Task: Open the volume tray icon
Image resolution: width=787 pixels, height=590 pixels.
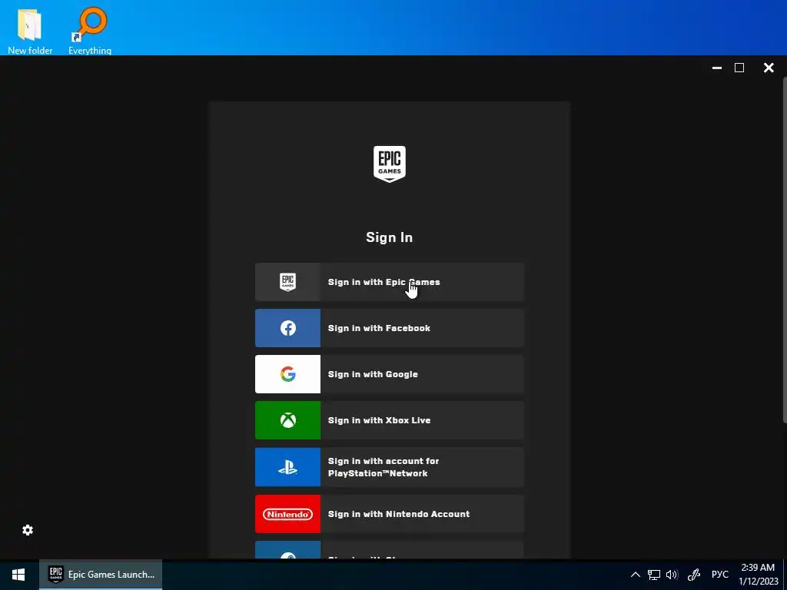Action: coord(672,575)
